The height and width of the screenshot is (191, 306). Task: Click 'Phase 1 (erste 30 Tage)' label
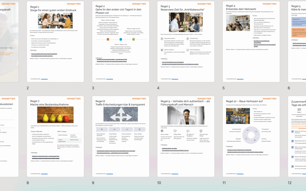tap(108, 20)
